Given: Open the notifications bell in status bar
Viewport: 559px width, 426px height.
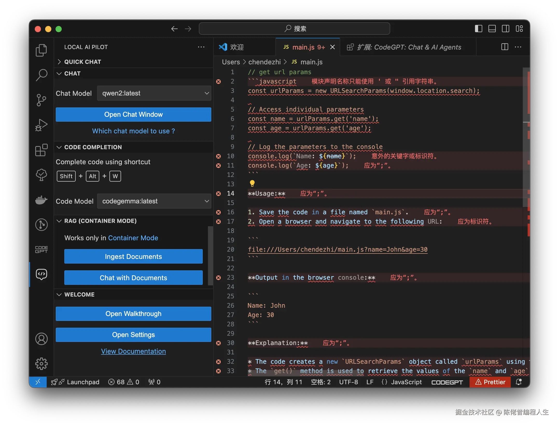Looking at the screenshot, I should pos(519,382).
